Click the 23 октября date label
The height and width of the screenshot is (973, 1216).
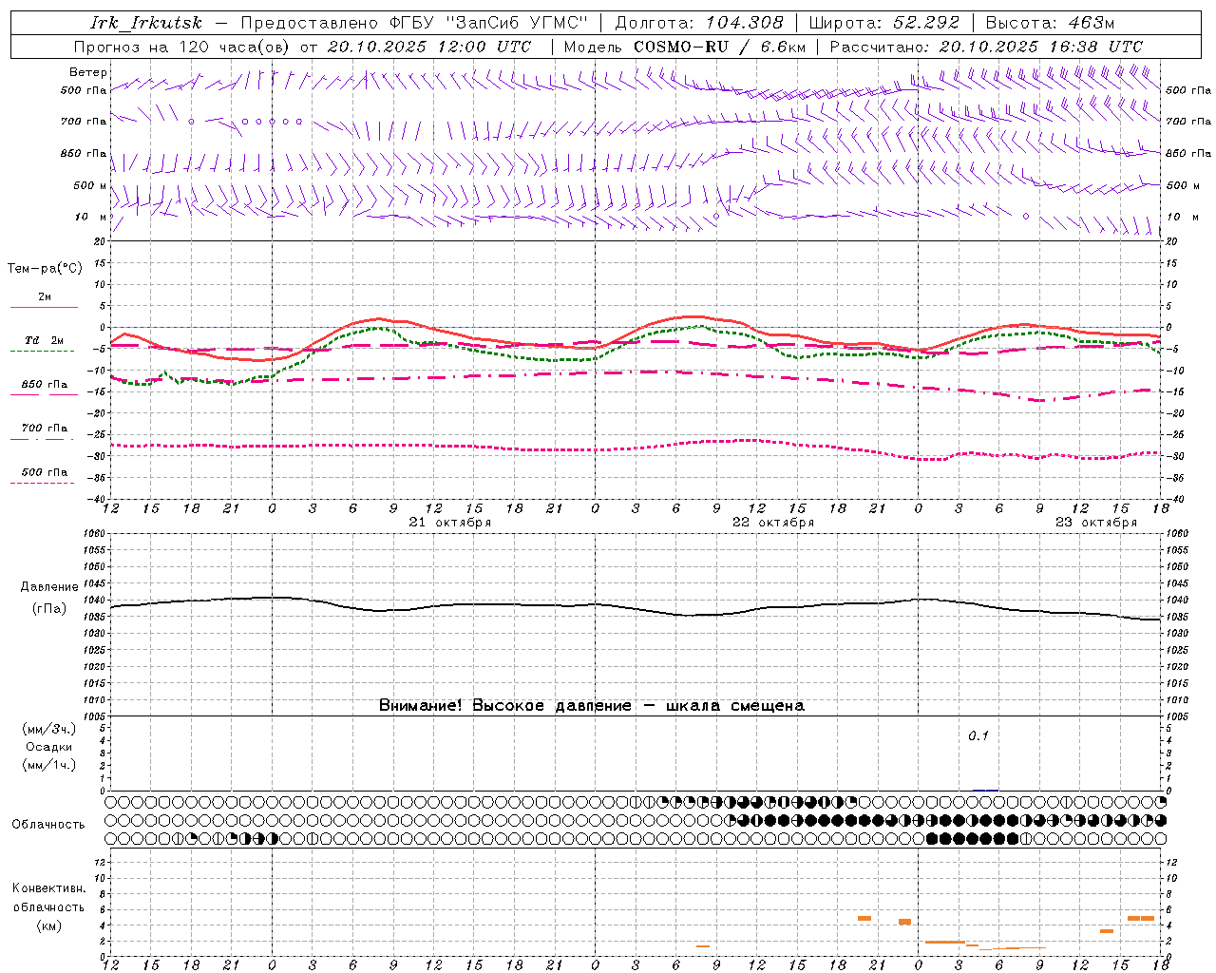tap(1096, 523)
